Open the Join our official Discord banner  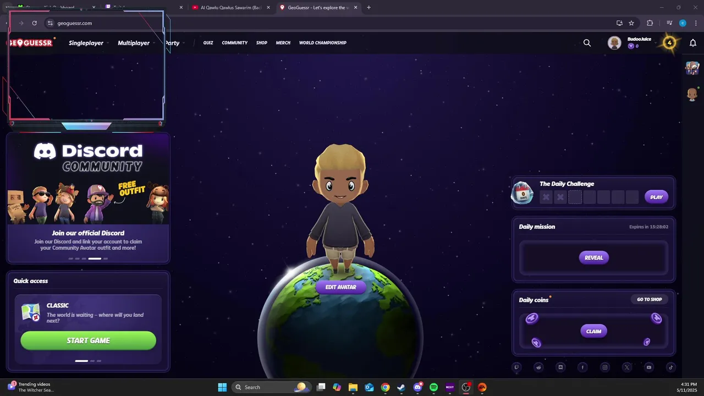pyautogui.click(x=88, y=198)
